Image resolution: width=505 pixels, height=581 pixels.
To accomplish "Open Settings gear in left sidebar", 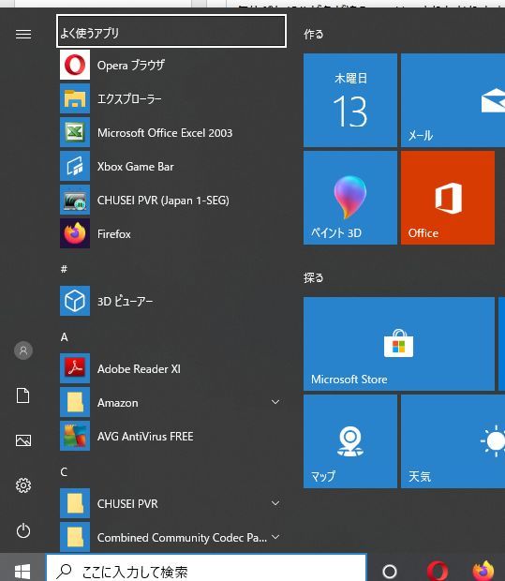I will (23, 485).
